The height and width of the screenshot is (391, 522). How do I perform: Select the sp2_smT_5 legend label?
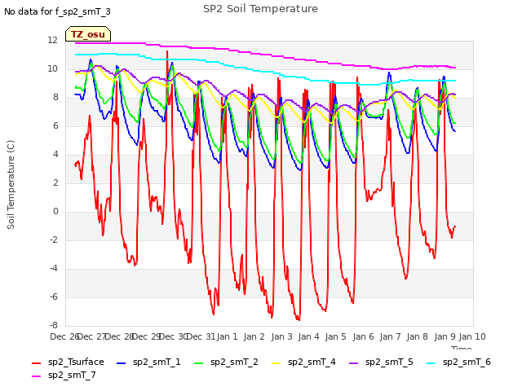coord(389,362)
